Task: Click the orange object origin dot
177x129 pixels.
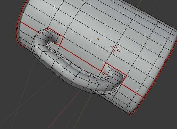Action: coord(98,39)
